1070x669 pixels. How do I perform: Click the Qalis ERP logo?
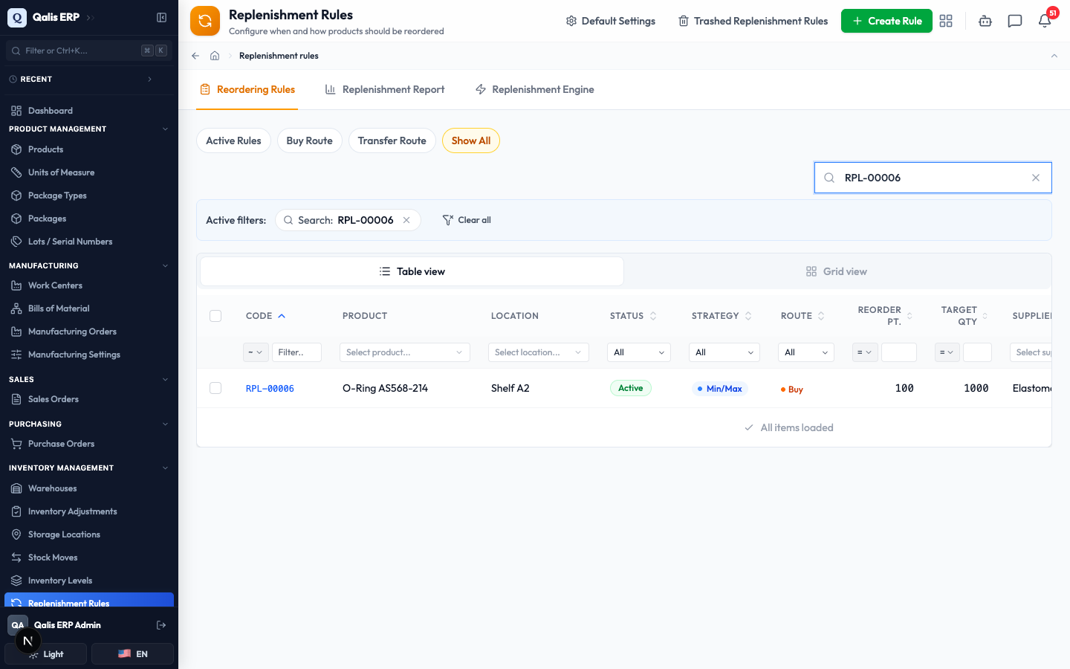coord(17,17)
